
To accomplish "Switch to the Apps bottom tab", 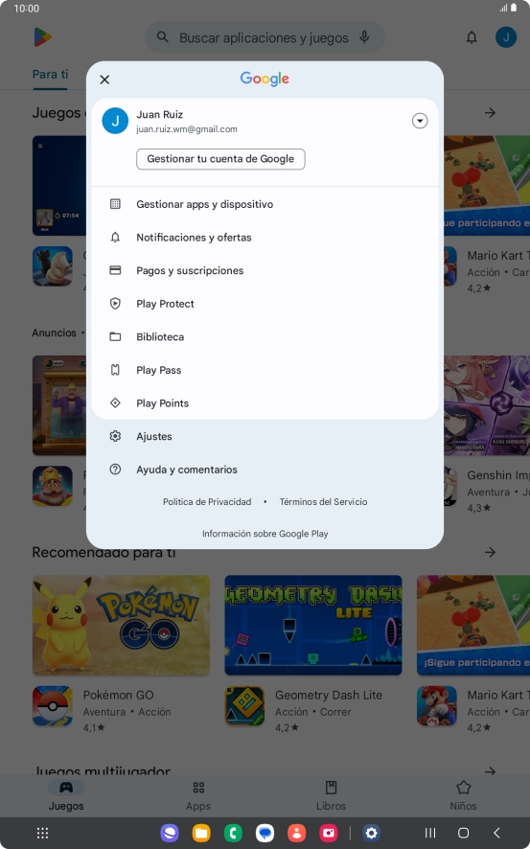I will pyautogui.click(x=198, y=795).
